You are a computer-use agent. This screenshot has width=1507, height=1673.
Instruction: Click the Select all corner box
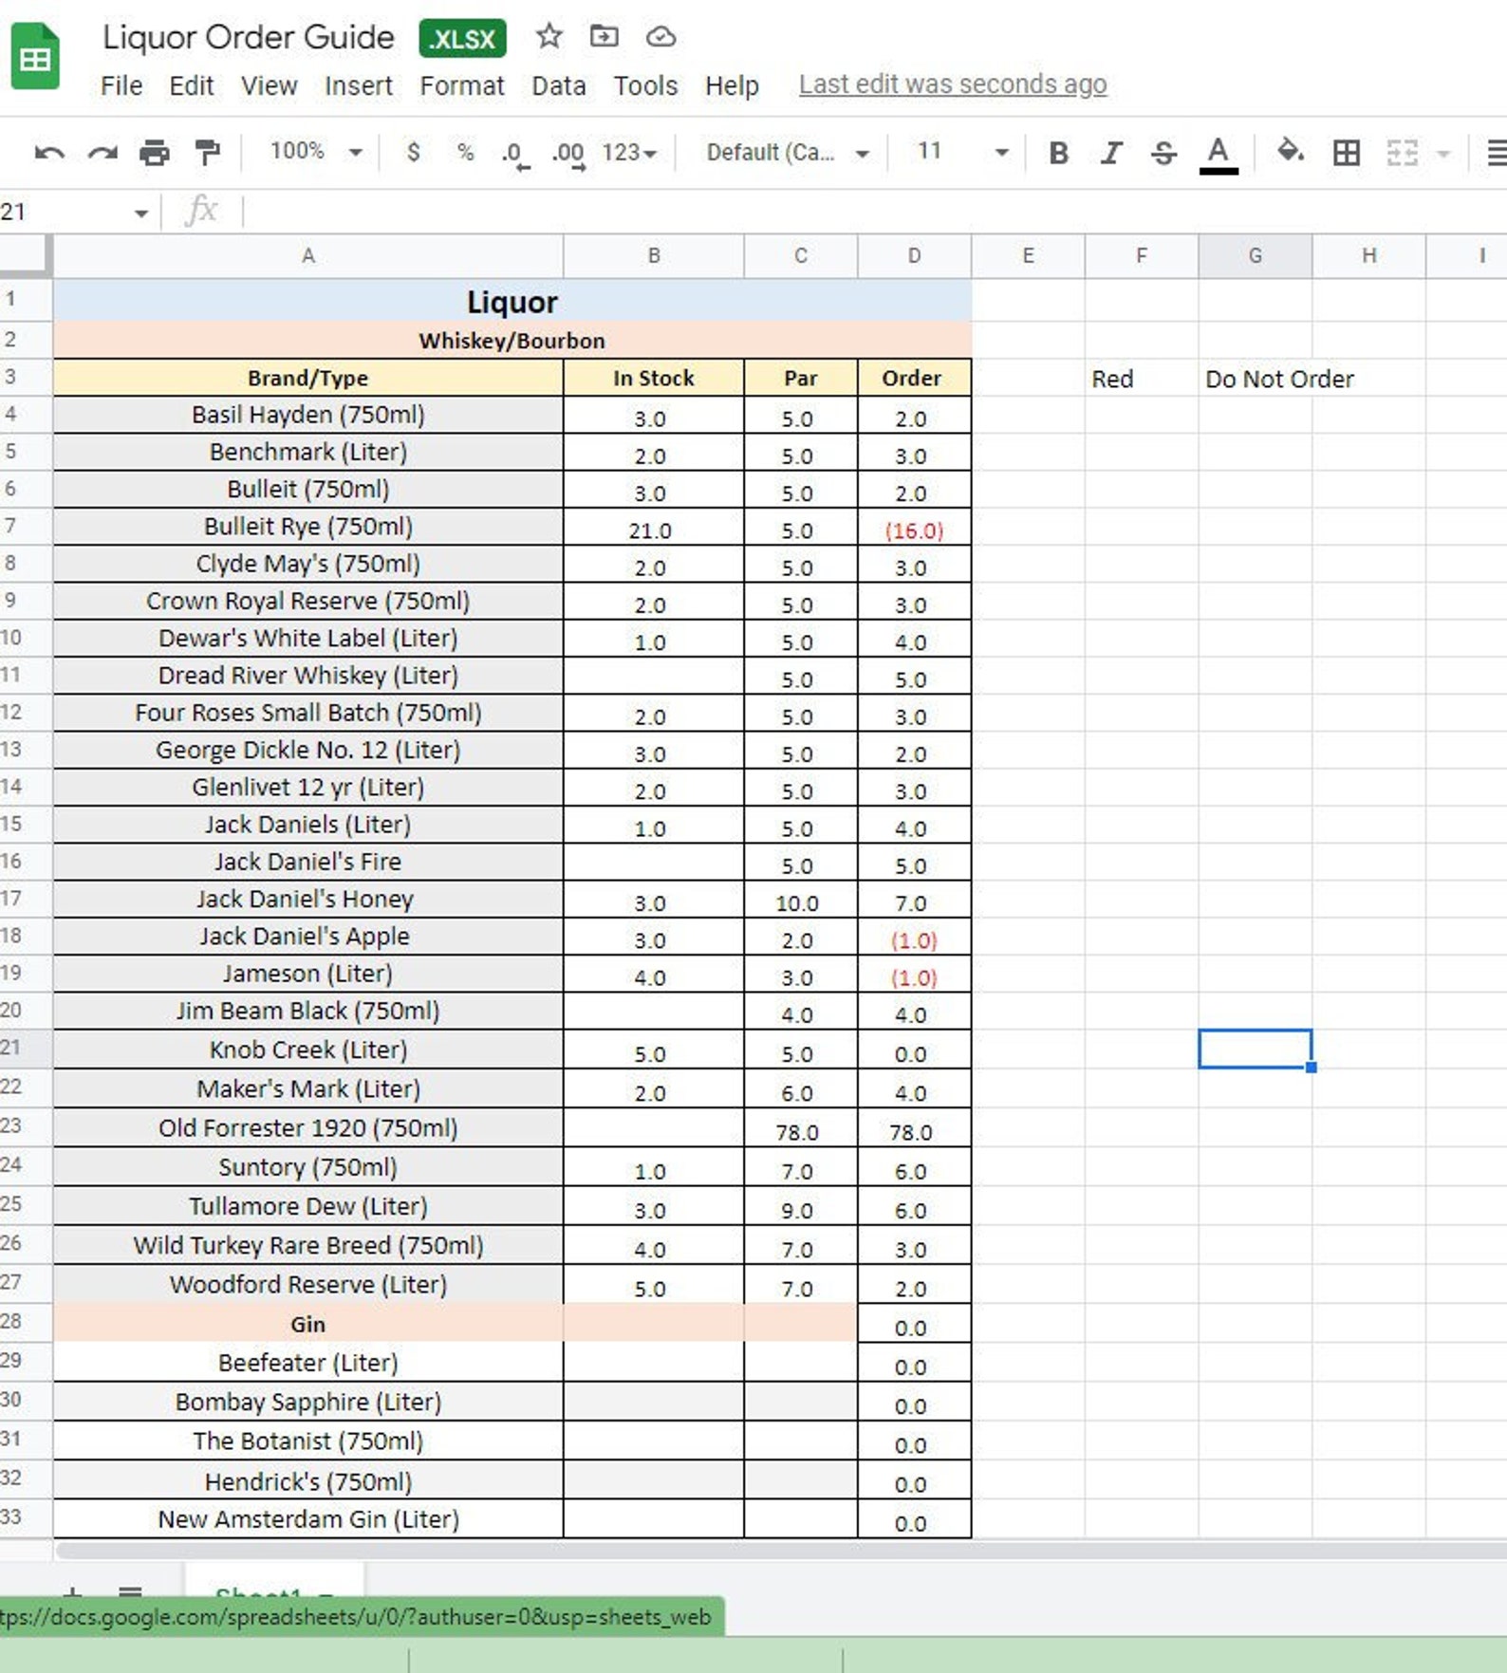[26, 255]
